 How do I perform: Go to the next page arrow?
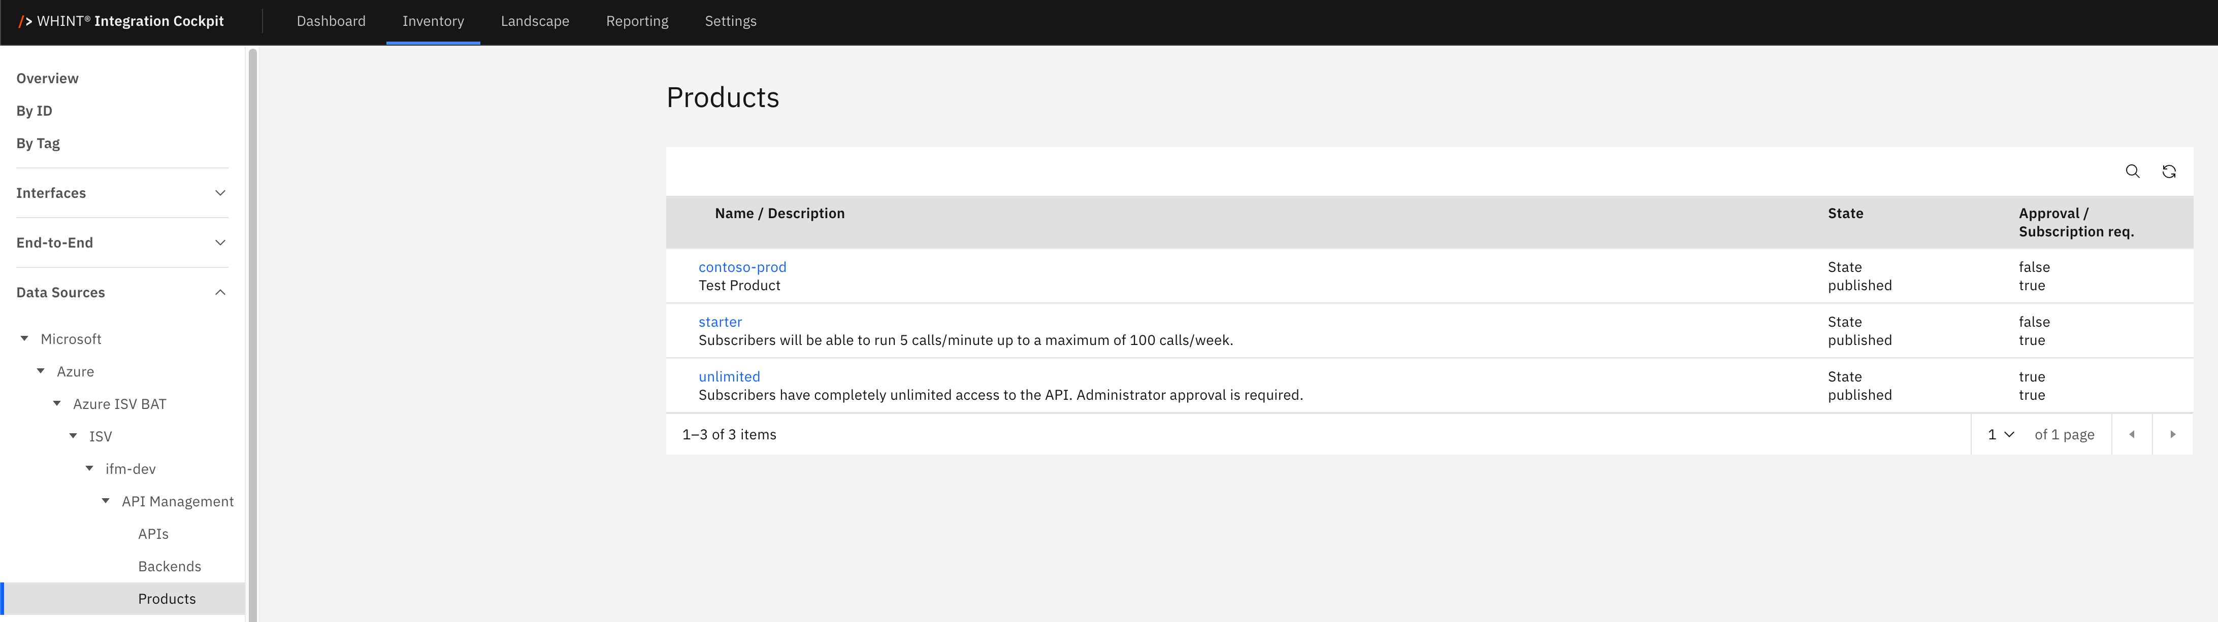[x=2171, y=434]
